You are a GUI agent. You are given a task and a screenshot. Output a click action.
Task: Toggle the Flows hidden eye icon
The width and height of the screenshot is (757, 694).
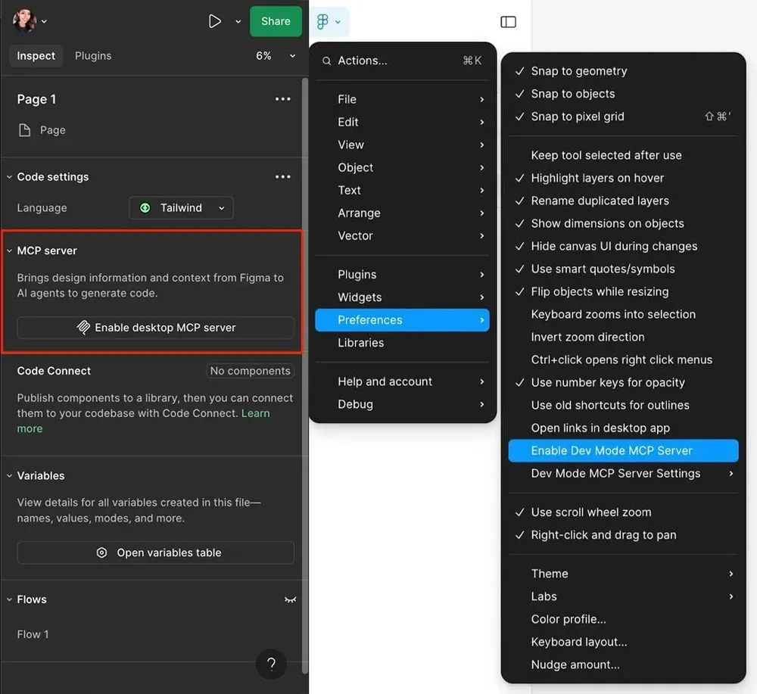click(x=290, y=600)
